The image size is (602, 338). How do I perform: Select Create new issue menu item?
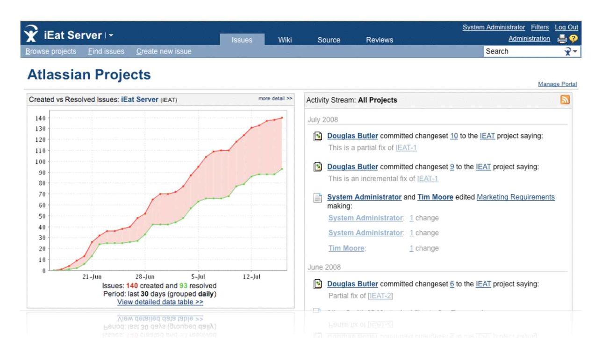coord(164,51)
